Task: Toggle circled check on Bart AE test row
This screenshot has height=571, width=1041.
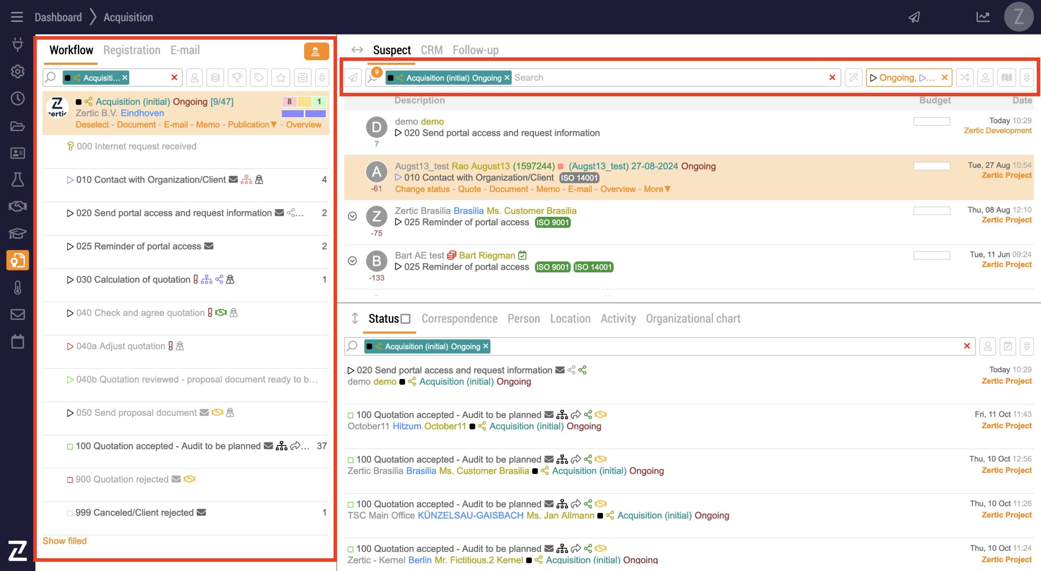Action: (x=353, y=261)
